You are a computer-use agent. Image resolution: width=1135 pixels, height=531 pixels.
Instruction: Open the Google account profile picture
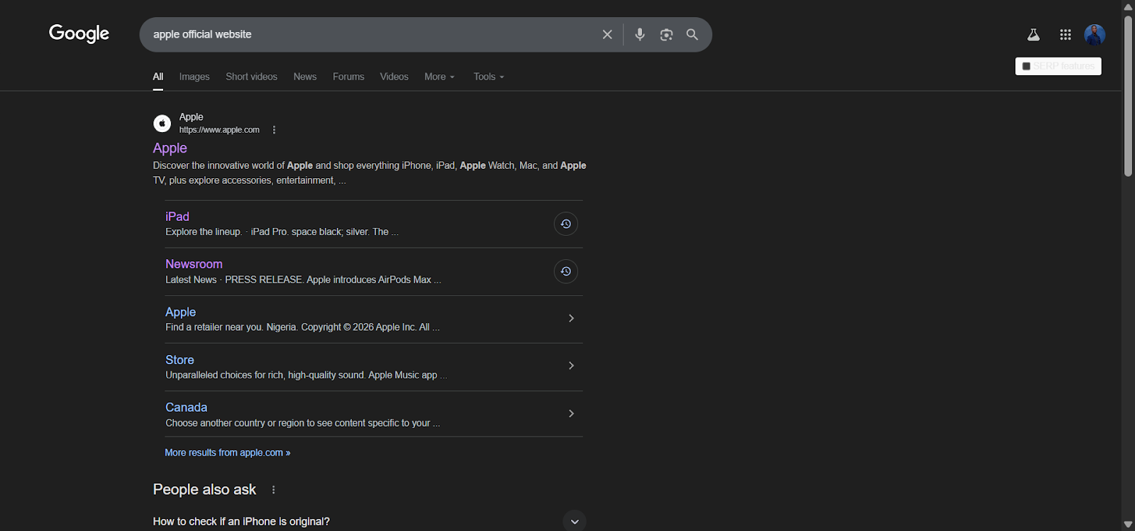tap(1095, 35)
